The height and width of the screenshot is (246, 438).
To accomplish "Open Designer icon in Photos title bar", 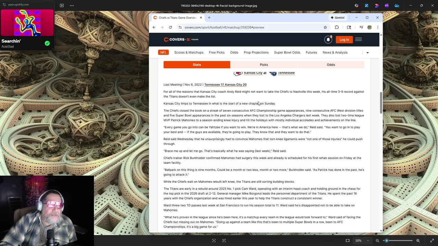I will pyautogui.click(x=377, y=5).
